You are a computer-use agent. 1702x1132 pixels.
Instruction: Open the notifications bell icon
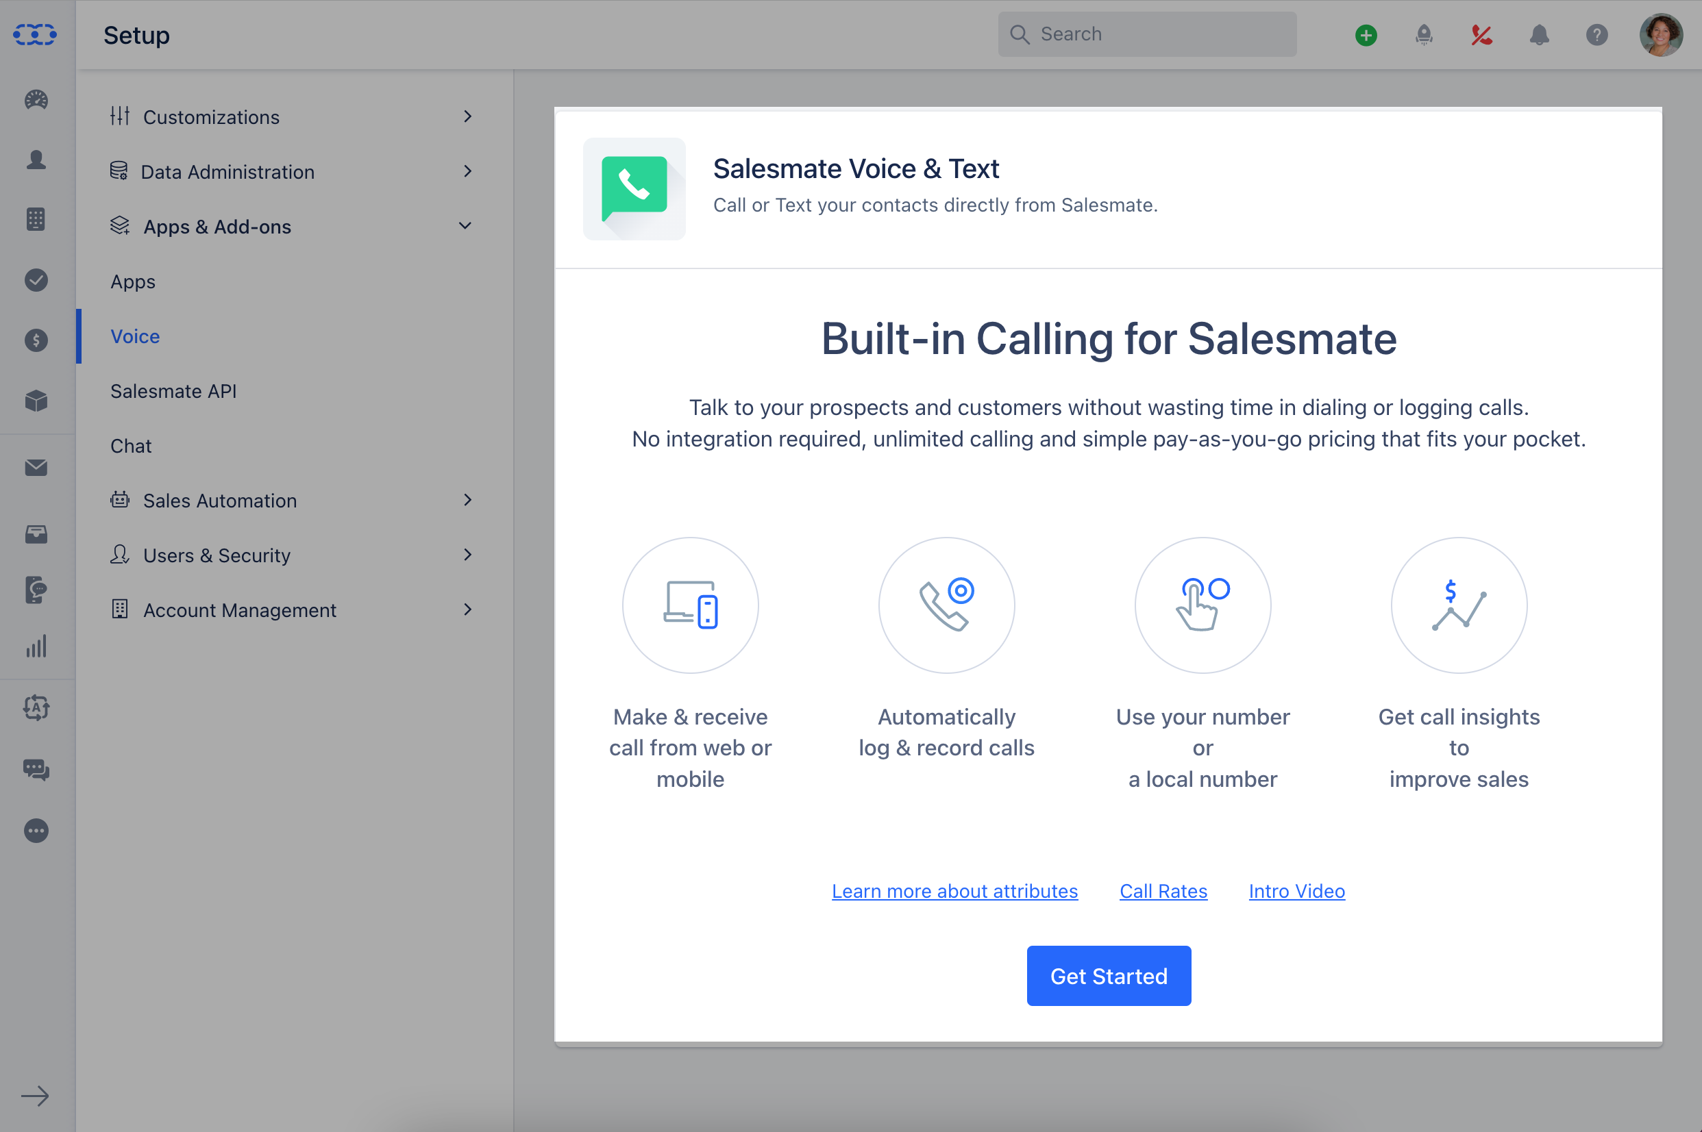[x=1540, y=35]
